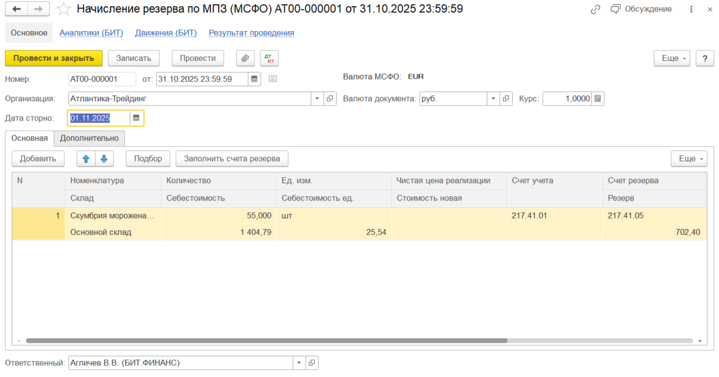719x377 pixels.
Task: Open Организация form via open icon
Action: 330,99
